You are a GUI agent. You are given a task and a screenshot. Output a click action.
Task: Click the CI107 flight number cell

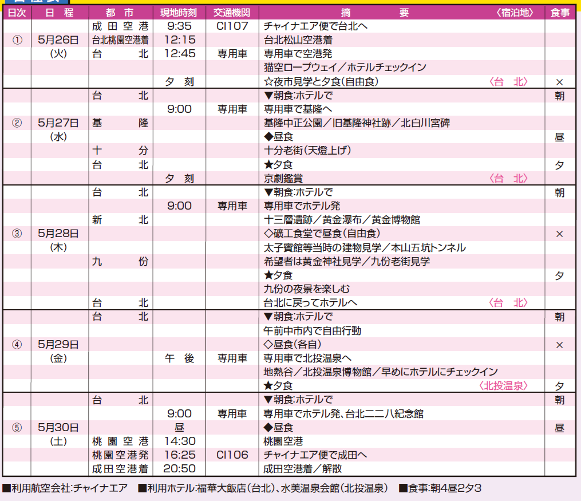point(232,26)
